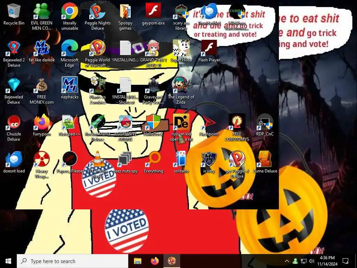Select the scary ass library shortcut

point(181,17)
